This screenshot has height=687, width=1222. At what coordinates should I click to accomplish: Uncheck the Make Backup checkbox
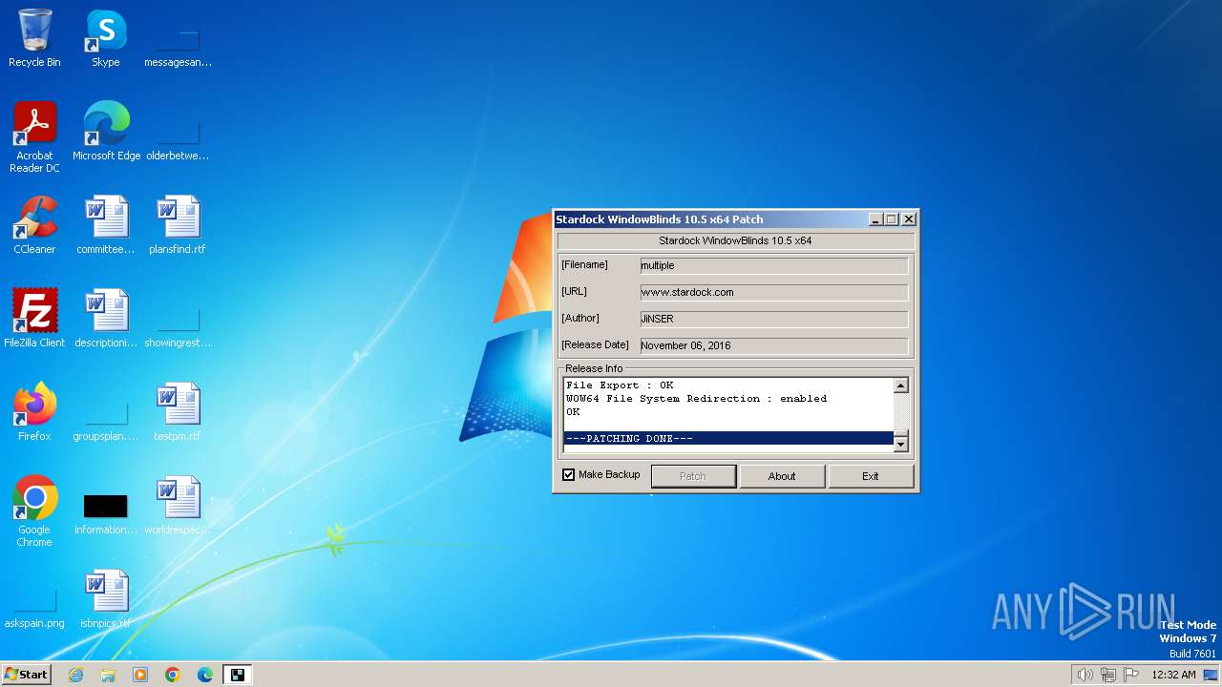click(568, 475)
